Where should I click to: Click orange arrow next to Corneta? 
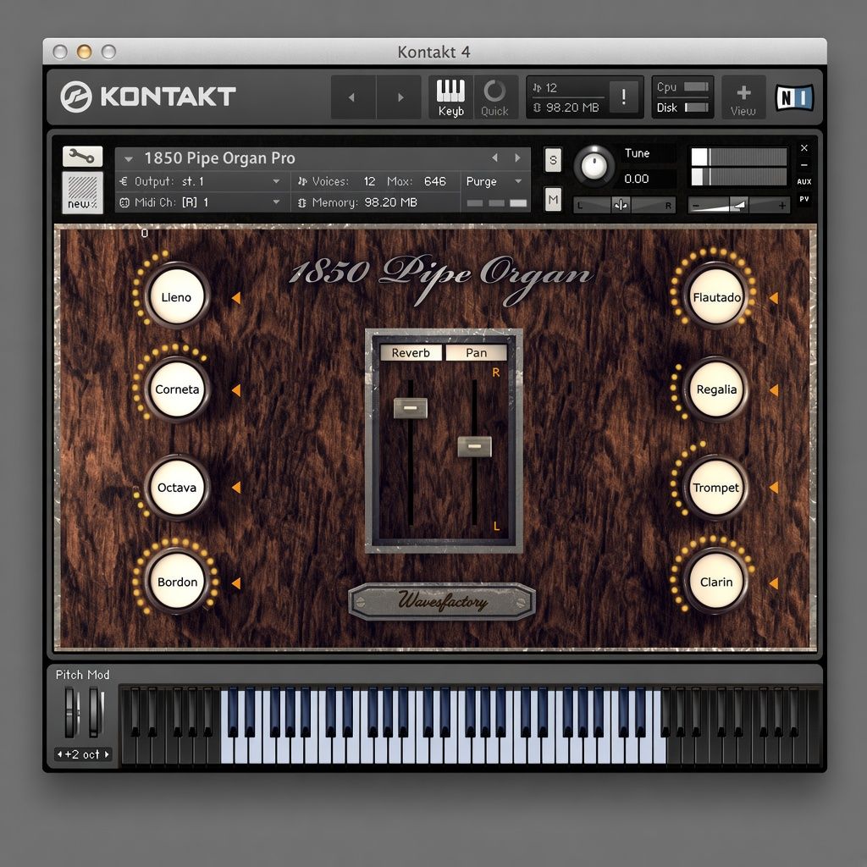click(x=236, y=390)
